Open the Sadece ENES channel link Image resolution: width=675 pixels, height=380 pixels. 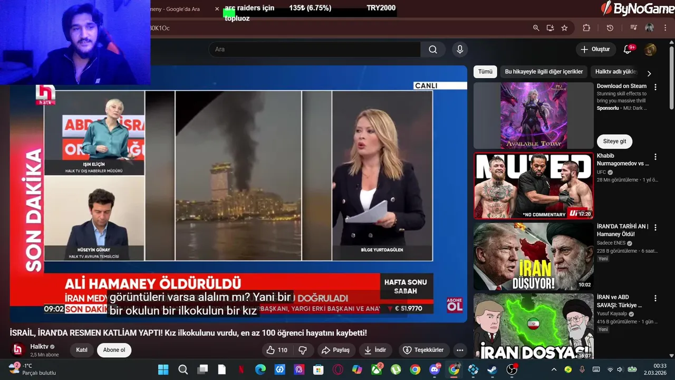click(x=611, y=243)
